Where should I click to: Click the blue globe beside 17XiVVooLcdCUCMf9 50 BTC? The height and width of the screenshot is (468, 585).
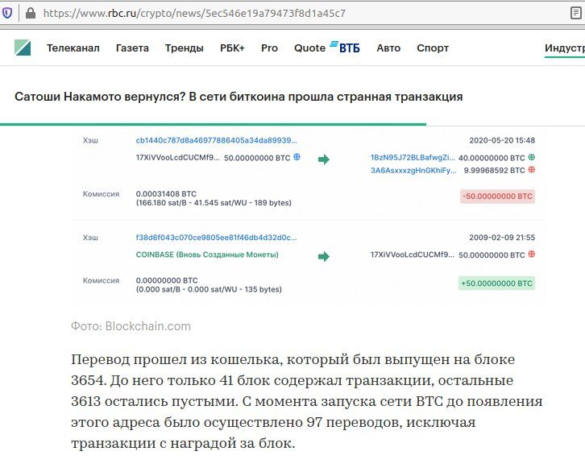[297, 157]
